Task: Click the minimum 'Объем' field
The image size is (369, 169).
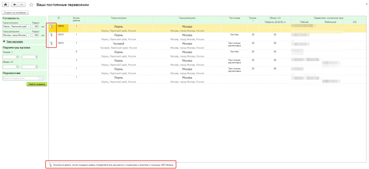Action: point(10,67)
